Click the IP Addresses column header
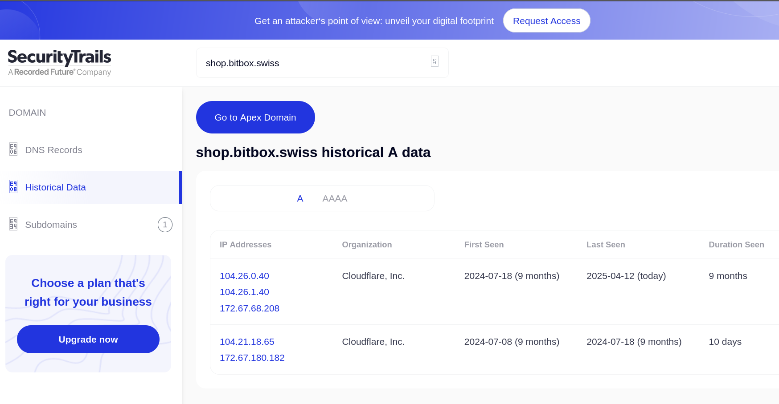This screenshot has width=779, height=404. pos(246,245)
